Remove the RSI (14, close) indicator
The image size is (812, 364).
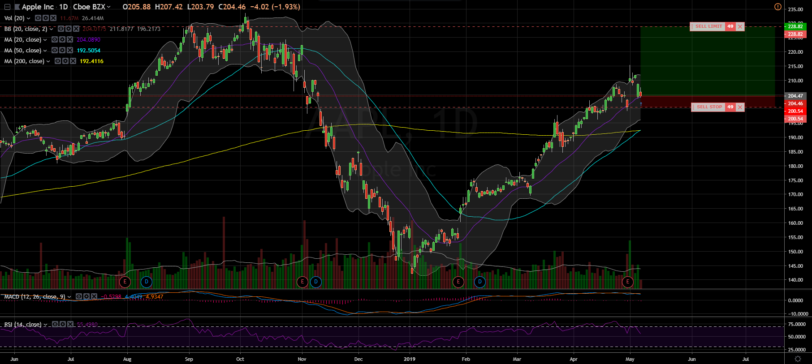point(69,325)
